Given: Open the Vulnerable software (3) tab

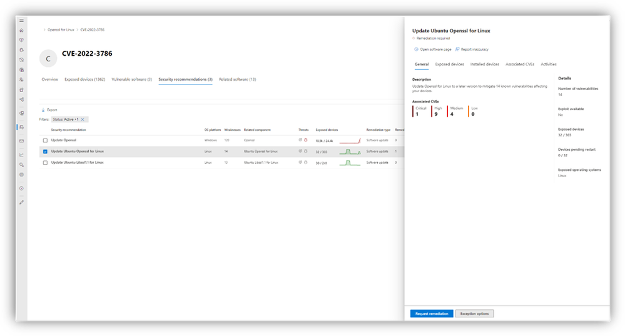Looking at the screenshot, I should pos(131,79).
